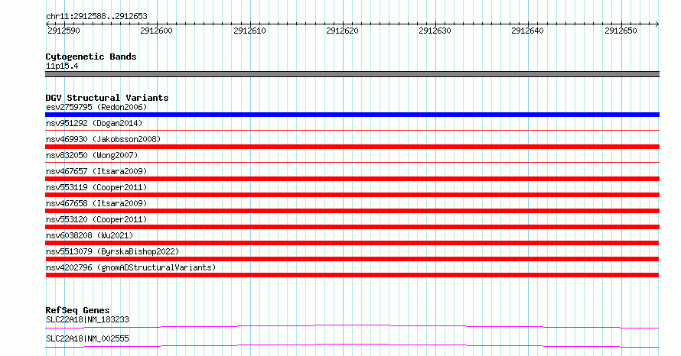The height and width of the screenshot is (356, 681).
Task: Click the chr11:2912588..2912653 coordinate label
Action: (96, 17)
